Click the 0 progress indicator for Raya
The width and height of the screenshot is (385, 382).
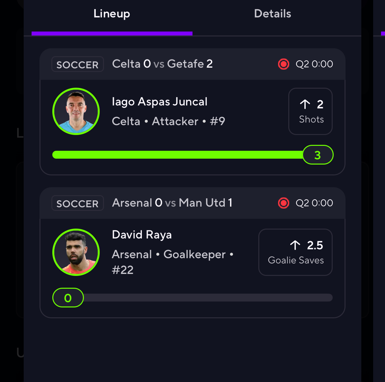68,298
